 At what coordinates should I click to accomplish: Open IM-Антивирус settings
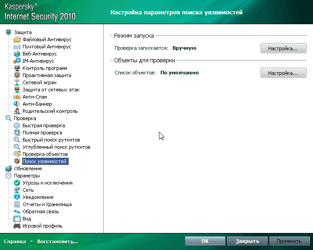tap(38, 61)
